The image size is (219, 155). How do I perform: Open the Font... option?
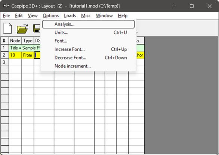(89, 41)
